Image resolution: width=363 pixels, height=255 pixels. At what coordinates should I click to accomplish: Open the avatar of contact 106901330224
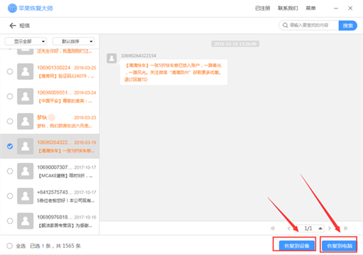point(25,71)
